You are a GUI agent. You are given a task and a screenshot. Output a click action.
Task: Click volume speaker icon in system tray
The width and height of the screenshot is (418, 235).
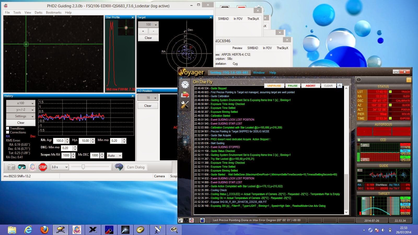383,230
